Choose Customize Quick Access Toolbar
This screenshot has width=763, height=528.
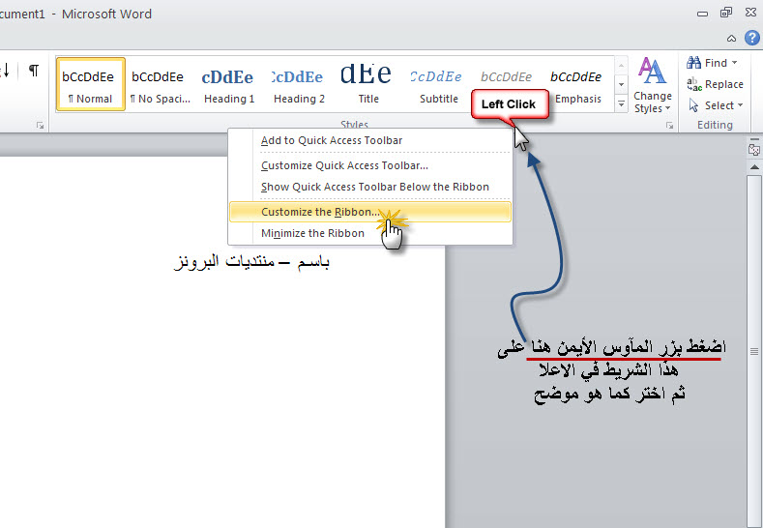click(x=370, y=165)
